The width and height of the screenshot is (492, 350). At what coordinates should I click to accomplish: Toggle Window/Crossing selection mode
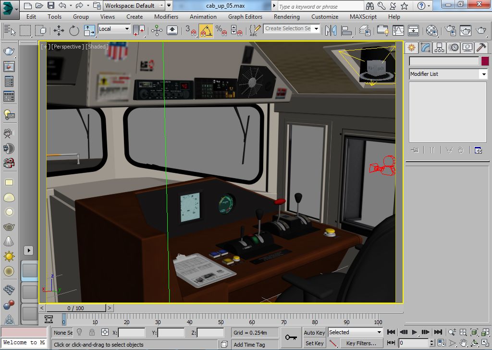point(41,30)
